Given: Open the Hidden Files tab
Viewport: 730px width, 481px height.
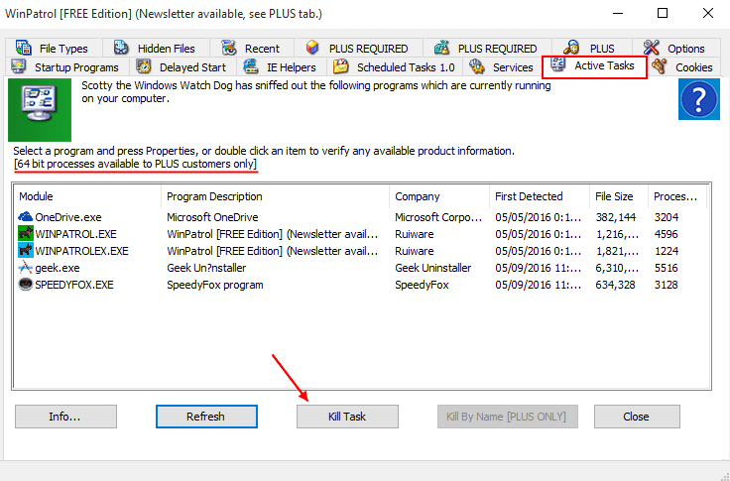Looking at the screenshot, I should [x=156, y=48].
